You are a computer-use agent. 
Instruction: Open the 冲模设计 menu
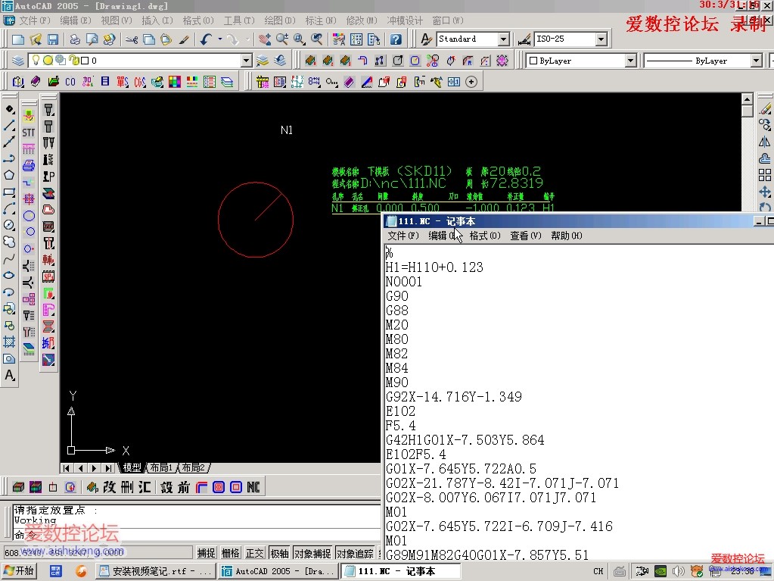click(x=405, y=20)
